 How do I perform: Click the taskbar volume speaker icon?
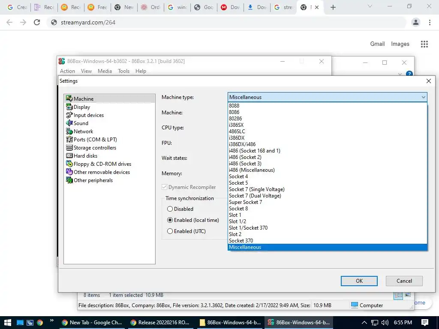(x=385, y=323)
